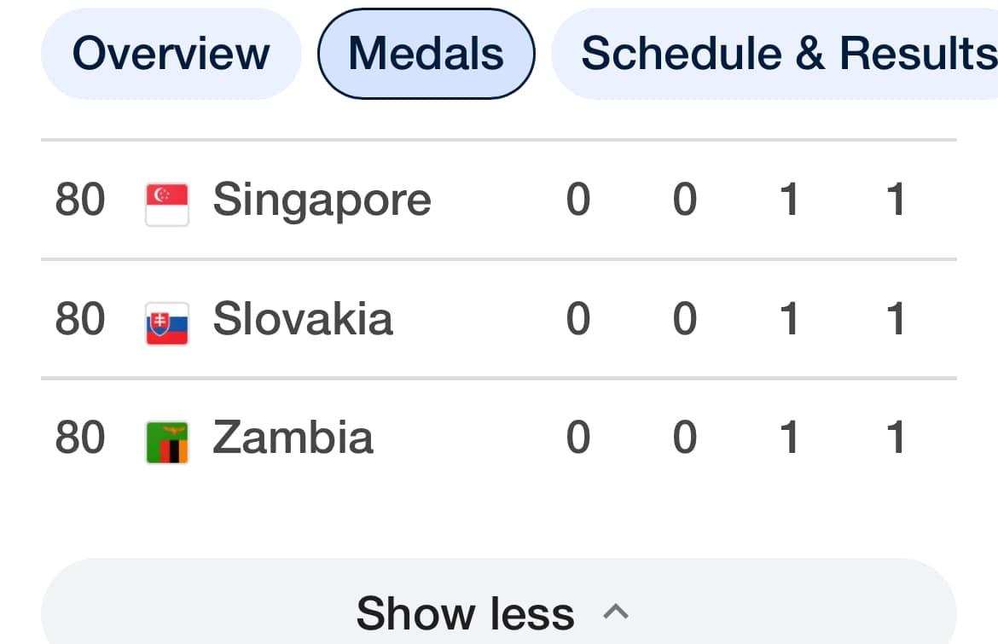998x644 pixels.
Task: Click the Slovakia flag icon
Action: (x=167, y=322)
